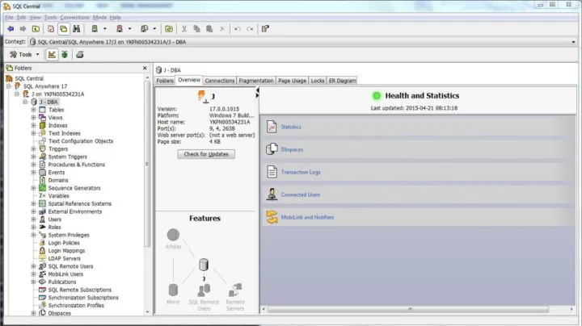Click the folder tree vertical scrollbar
The image size is (582, 326).
point(148,161)
